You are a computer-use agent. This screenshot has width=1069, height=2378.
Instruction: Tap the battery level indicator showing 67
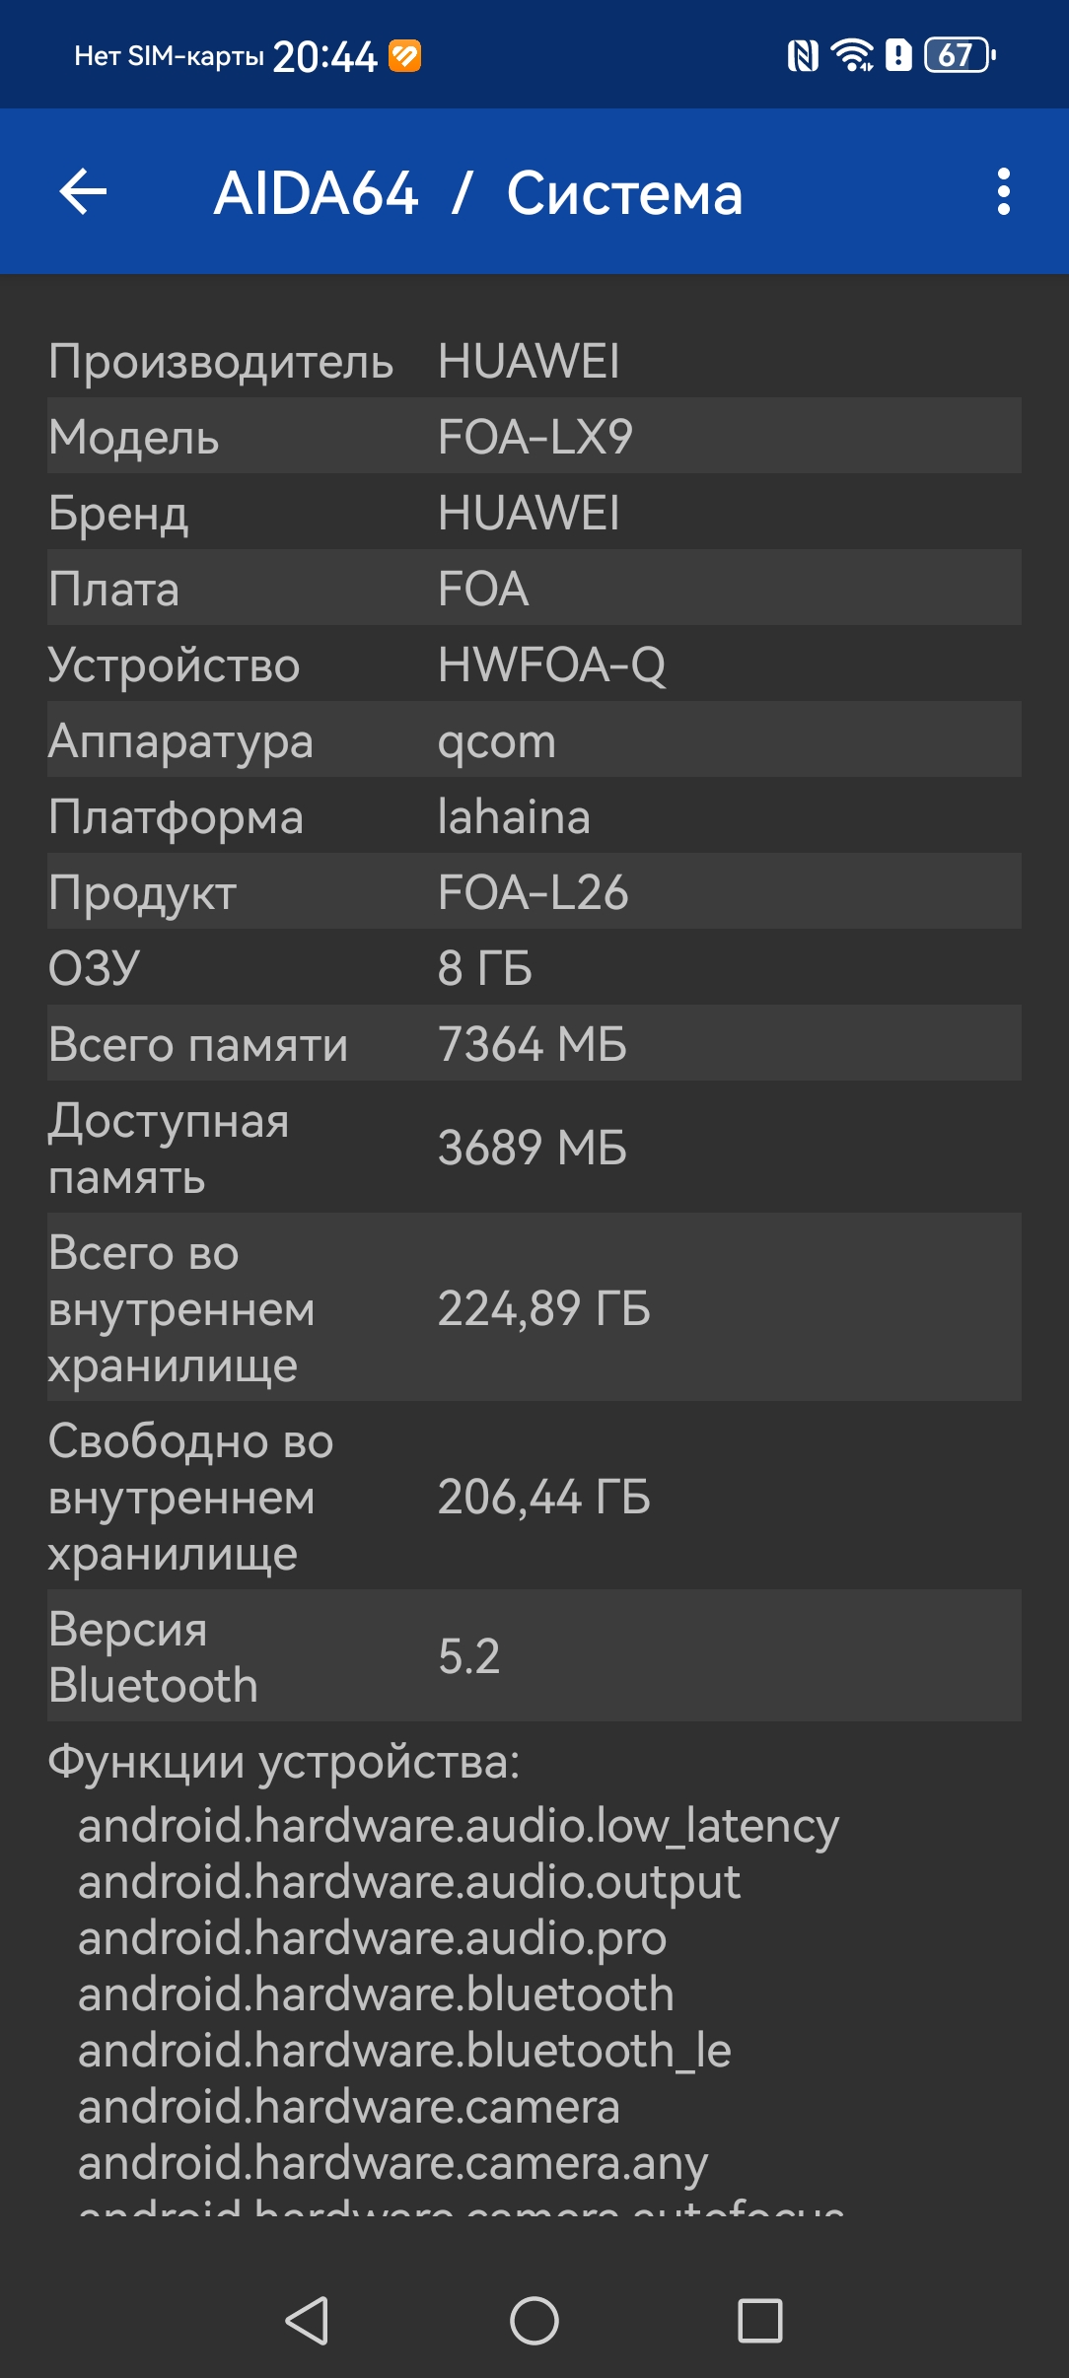click(959, 56)
